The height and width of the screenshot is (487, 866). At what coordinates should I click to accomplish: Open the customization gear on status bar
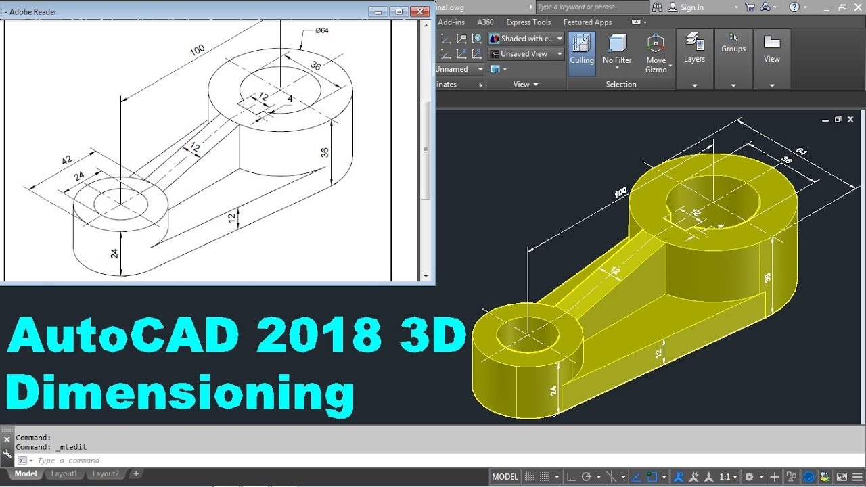[750, 476]
